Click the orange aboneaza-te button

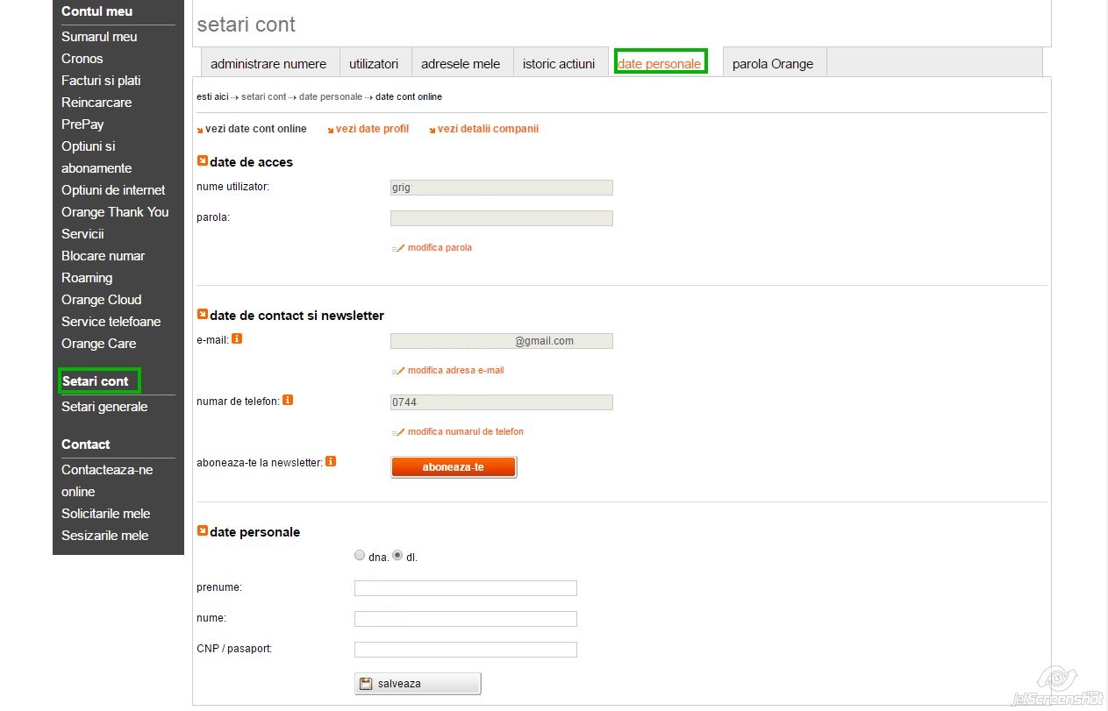pyautogui.click(x=454, y=467)
